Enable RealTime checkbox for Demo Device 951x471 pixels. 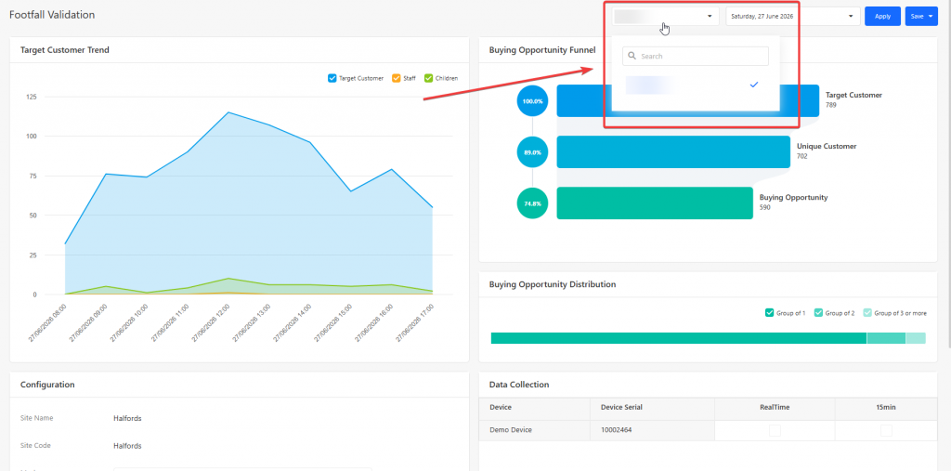point(775,430)
